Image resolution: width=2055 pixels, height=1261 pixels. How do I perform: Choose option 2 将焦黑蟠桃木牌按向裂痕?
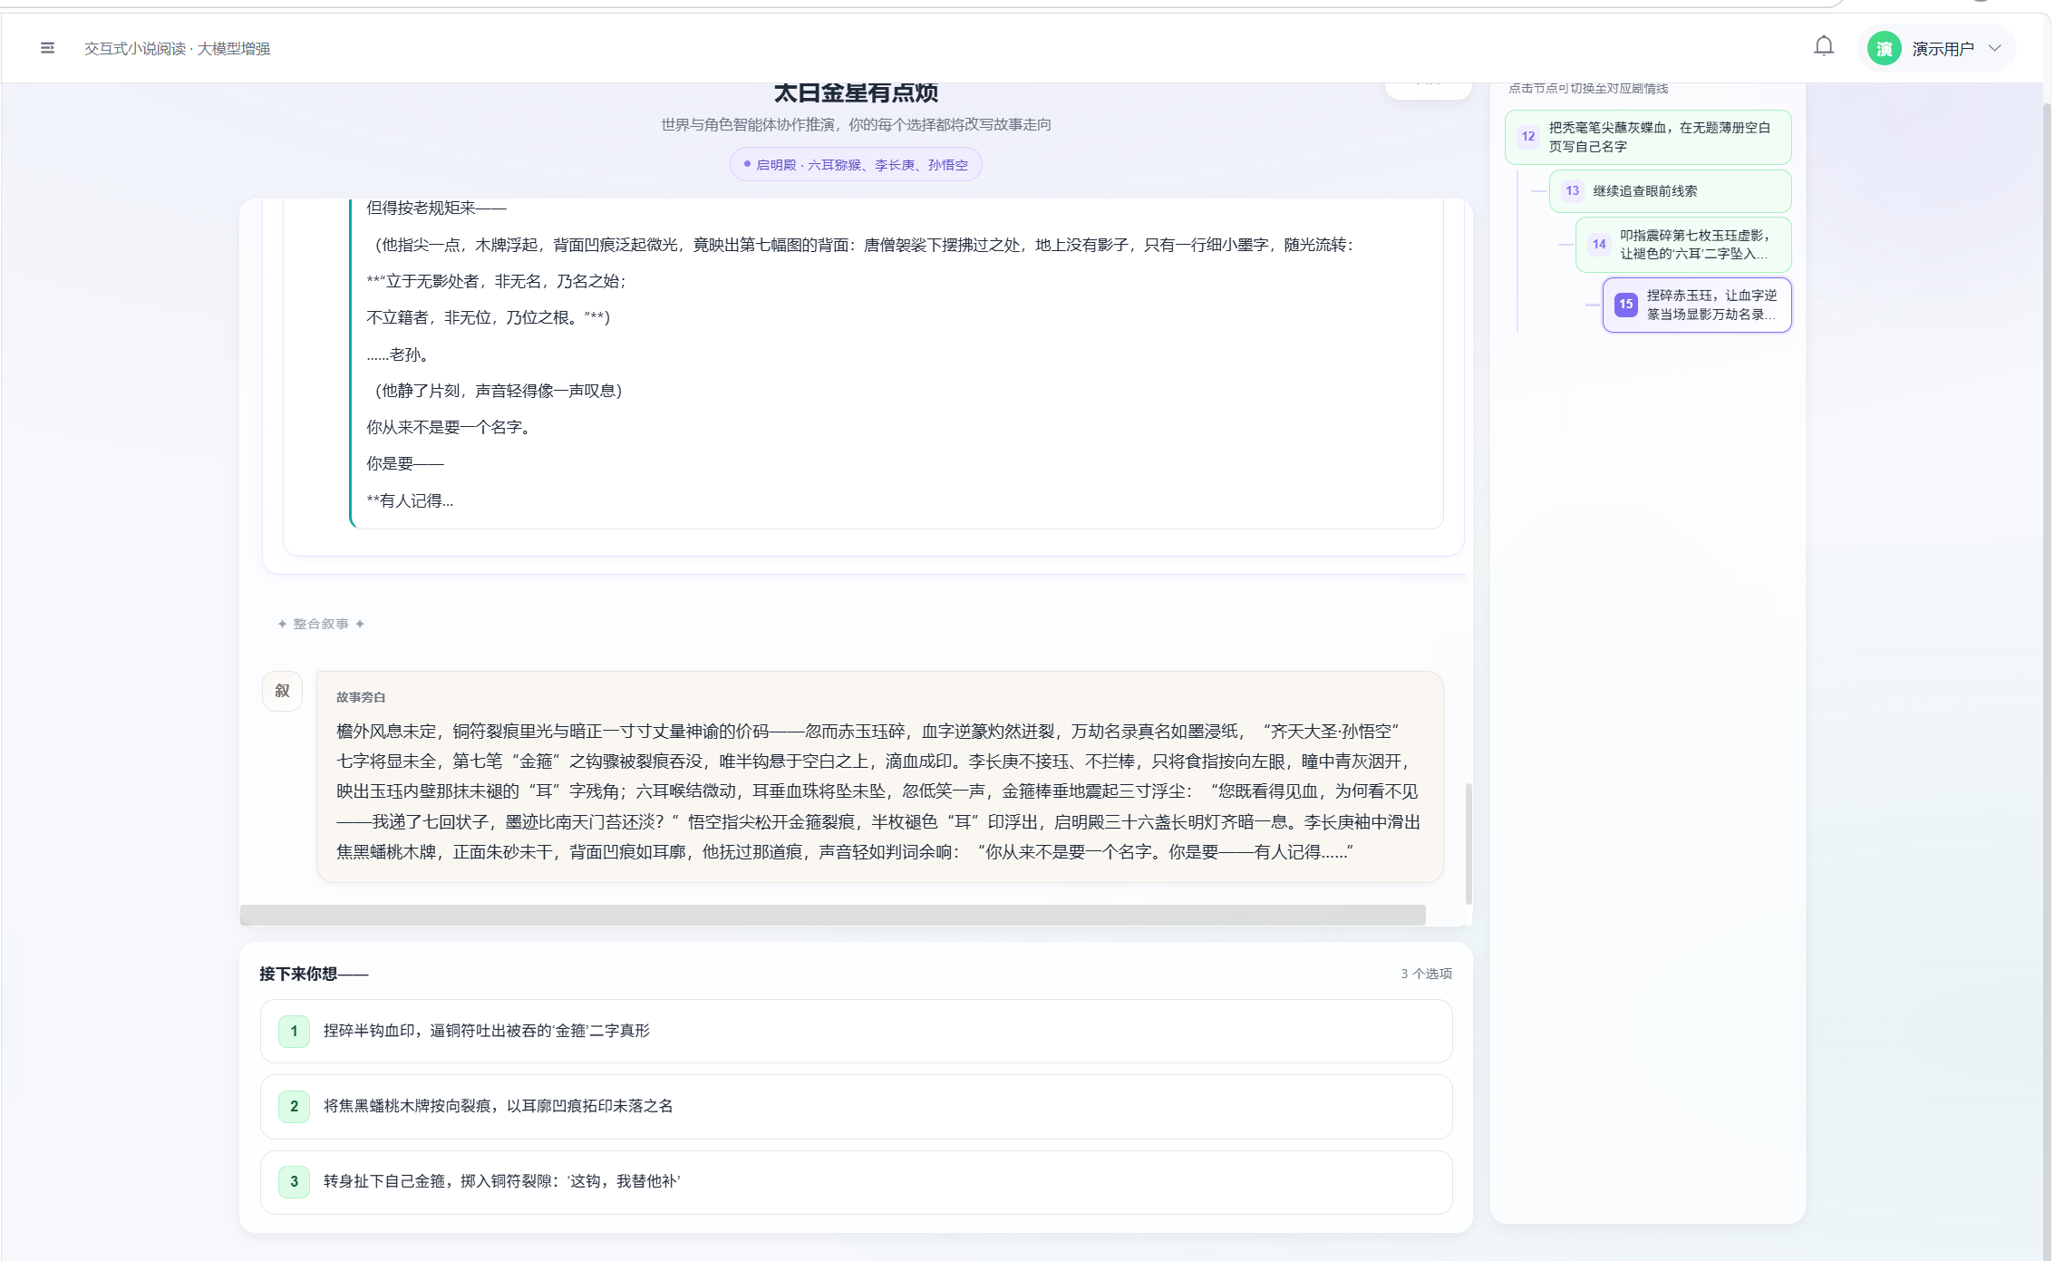pos(856,1106)
